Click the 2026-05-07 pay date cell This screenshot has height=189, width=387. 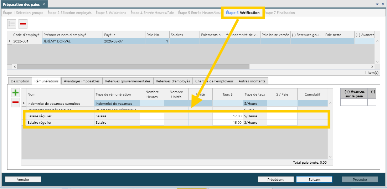124,41
